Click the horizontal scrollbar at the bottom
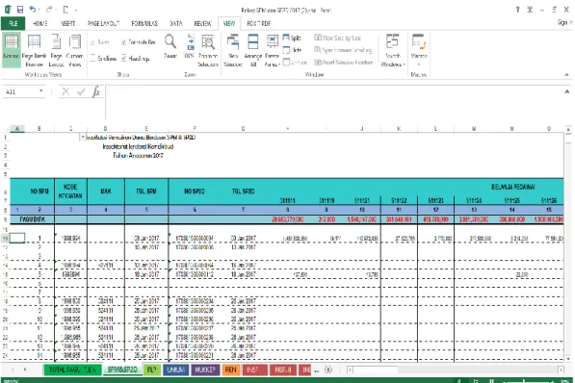 coord(455,370)
